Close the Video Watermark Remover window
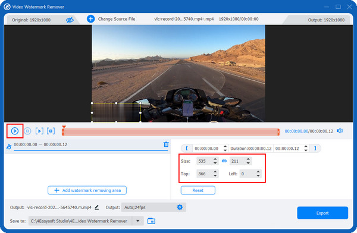The image size is (357, 233). 349,7
